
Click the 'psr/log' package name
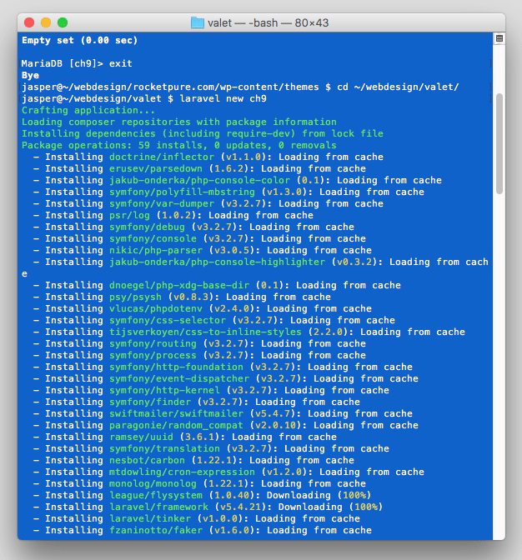tap(129, 215)
